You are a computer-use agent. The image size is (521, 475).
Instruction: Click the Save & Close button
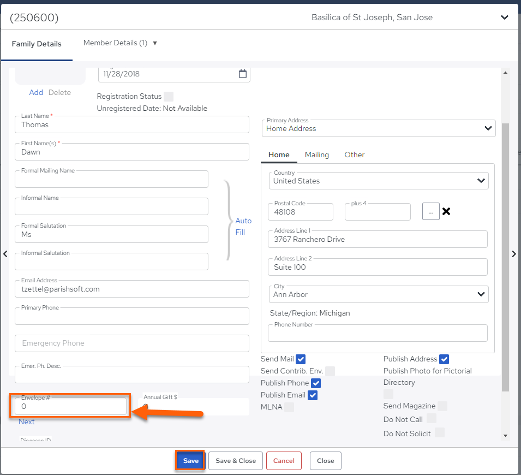pos(236,461)
